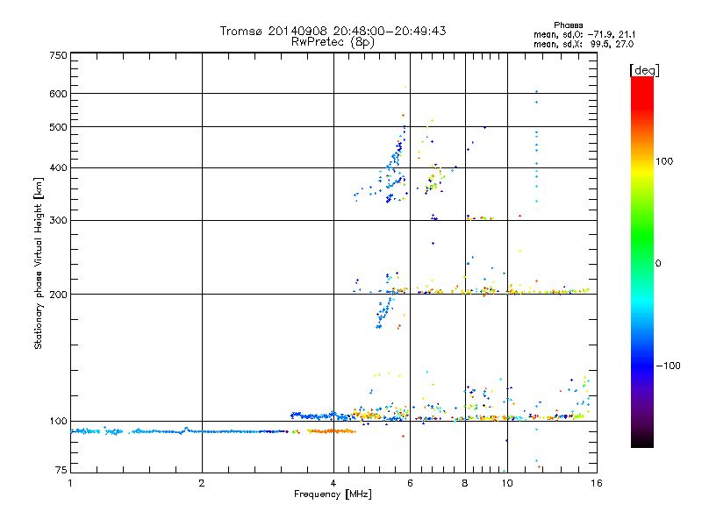The image size is (702, 526).
Task: Click y-axis tick label '750'
Action: (x=58, y=55)
